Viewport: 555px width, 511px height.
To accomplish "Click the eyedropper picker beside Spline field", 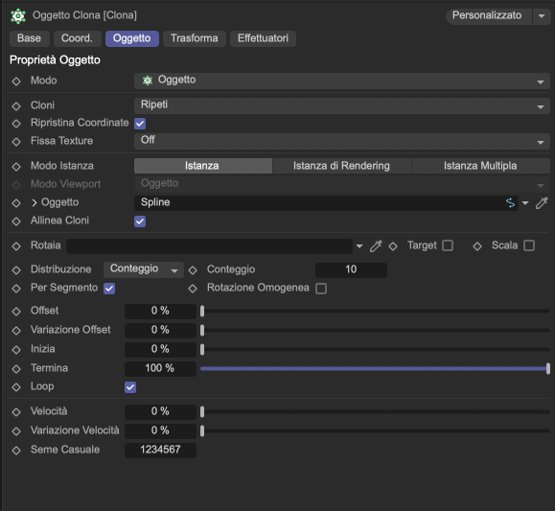I will (x=542, y=203).
